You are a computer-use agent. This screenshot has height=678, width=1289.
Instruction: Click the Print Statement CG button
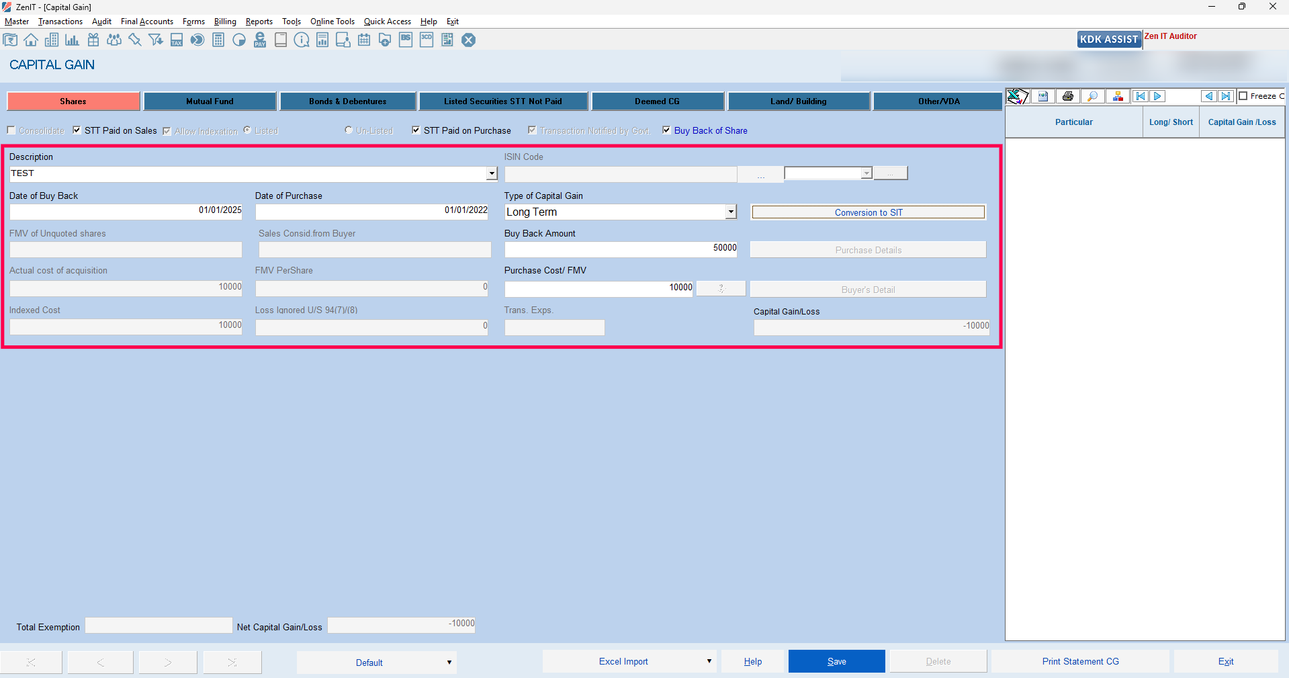[x=1080, y=661]
